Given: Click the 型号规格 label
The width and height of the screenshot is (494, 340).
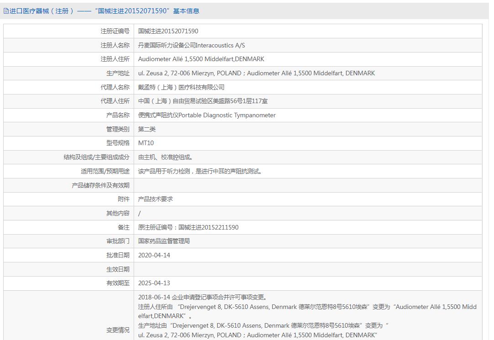Looking at the screenshot, I should point(118,143).
